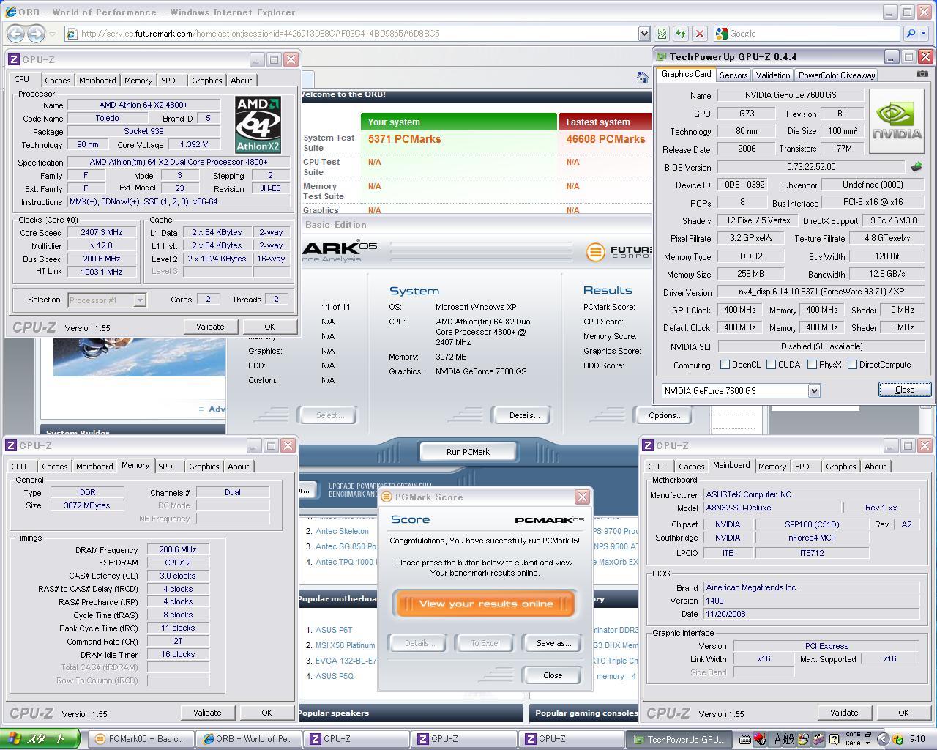Viewport: 937px width, 750px height.
Task: Click Save as... in PCMark Score dialog
Action: [x=553, y=643]
